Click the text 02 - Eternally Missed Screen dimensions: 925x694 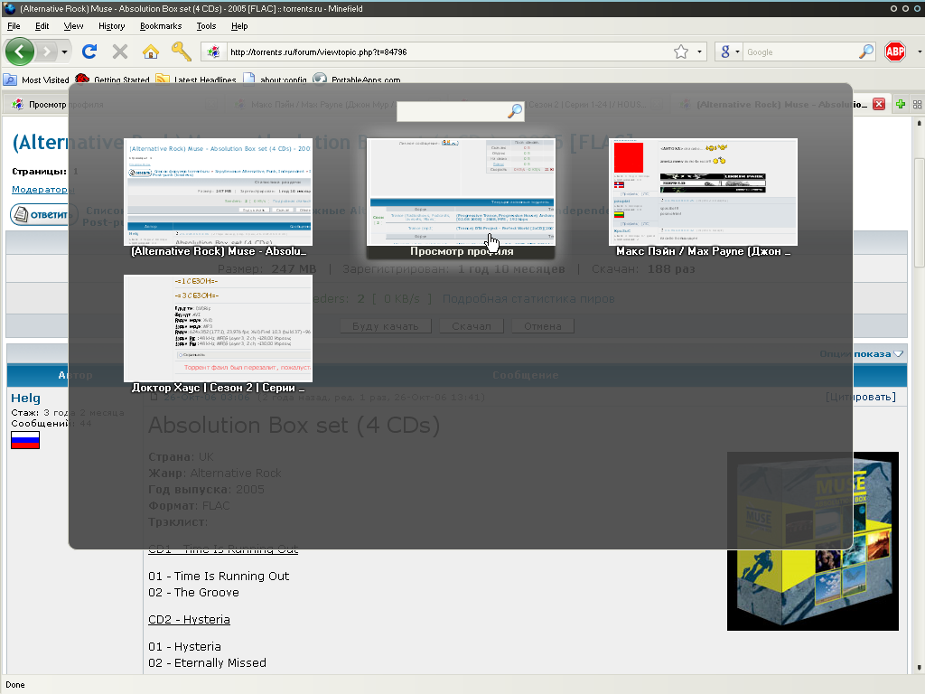coord(207,662)
